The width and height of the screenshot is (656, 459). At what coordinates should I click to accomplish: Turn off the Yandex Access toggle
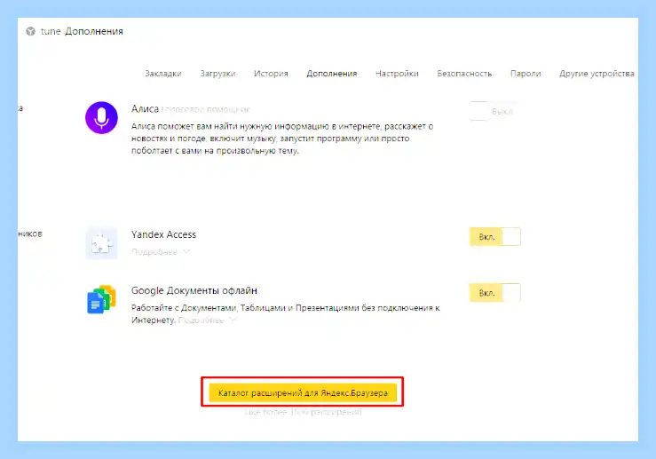(x=494, y=237)
